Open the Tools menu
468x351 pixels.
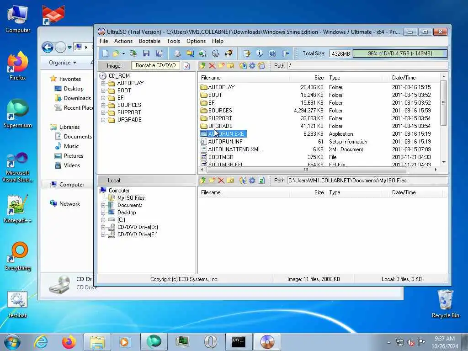coord(173,41)
